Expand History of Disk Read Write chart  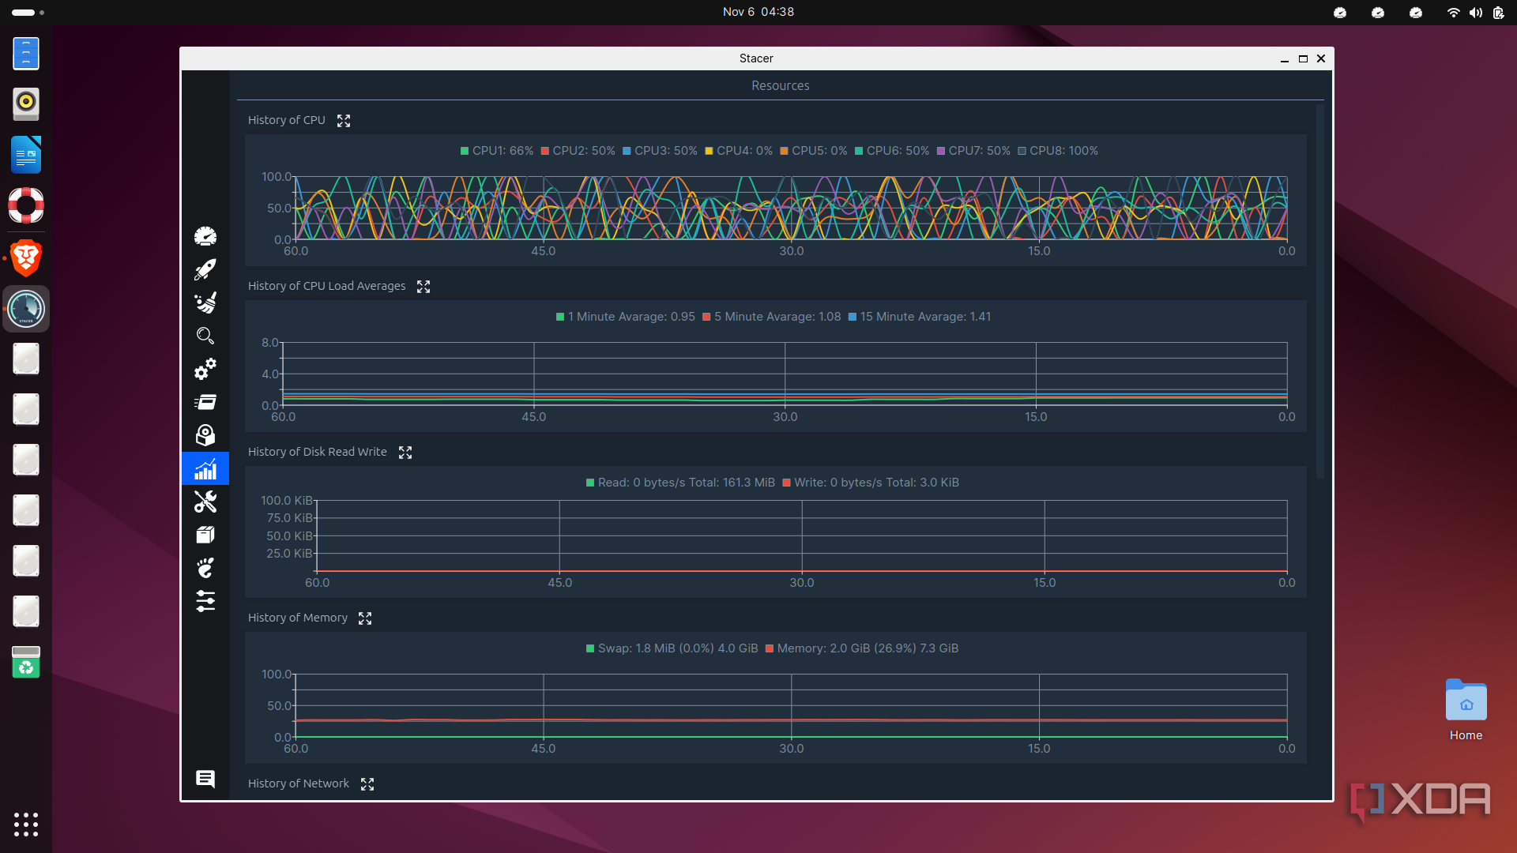(x=405, y=453)
